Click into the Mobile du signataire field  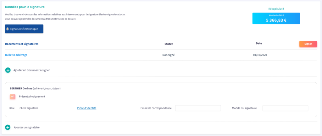coord(285,108)
